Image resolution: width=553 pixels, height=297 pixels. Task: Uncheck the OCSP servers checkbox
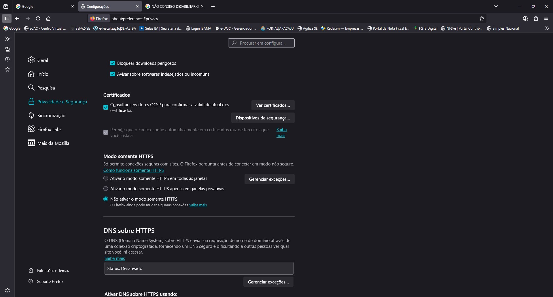[106, 107]
